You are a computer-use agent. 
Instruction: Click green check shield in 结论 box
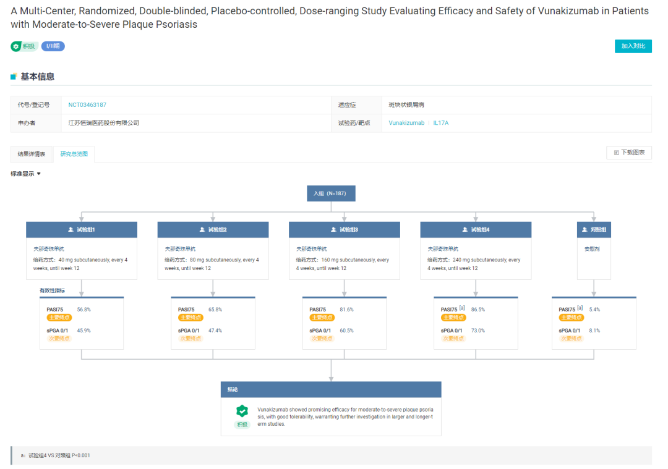click(242, 411)
